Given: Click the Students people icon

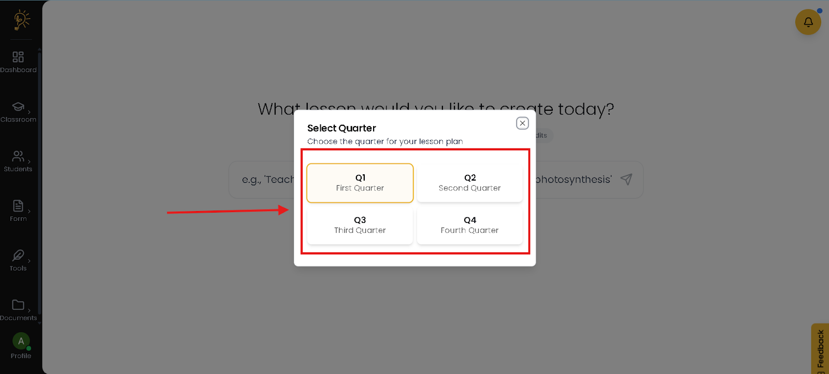Looking at the screenshot, I should pyautogui.click(x=18, y=156).
